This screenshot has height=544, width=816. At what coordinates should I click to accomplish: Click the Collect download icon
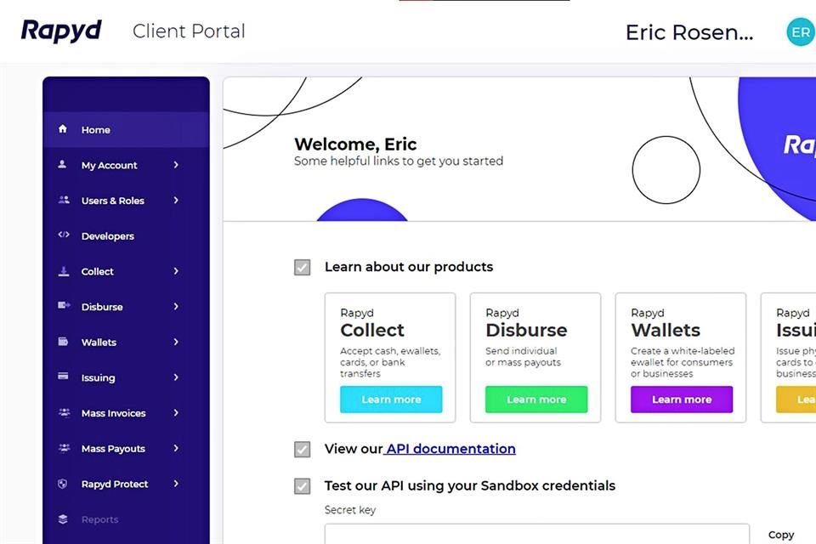pyautogui.click(x=63, y=271)
